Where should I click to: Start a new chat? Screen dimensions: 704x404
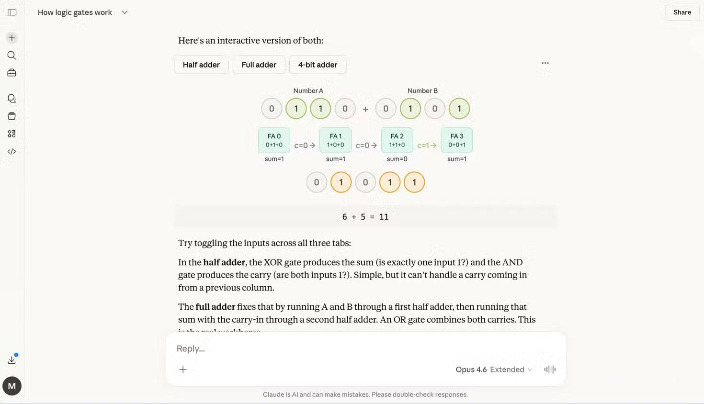click(x=11, y=37)
